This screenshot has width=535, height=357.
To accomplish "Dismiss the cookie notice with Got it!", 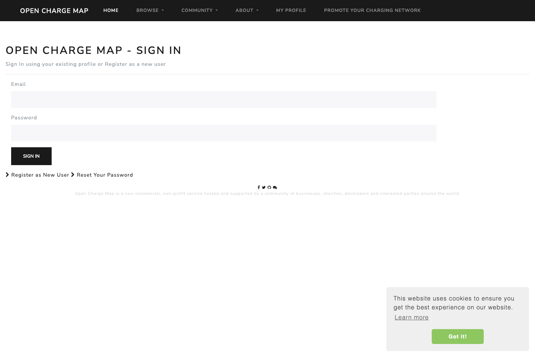I will pyautogui.click(x=457, y=337).
